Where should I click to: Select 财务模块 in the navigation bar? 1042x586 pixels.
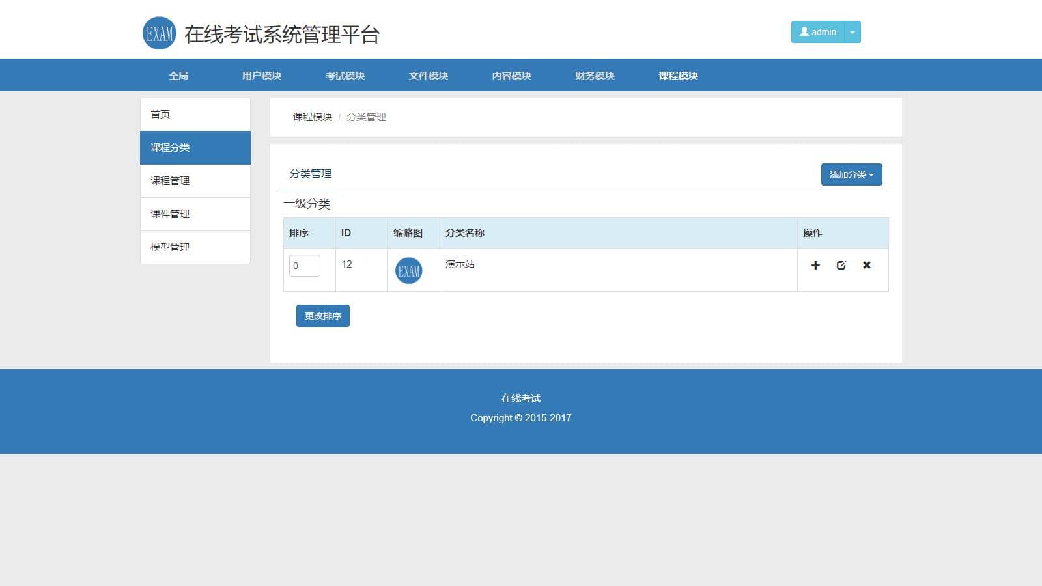pos(595,76)
